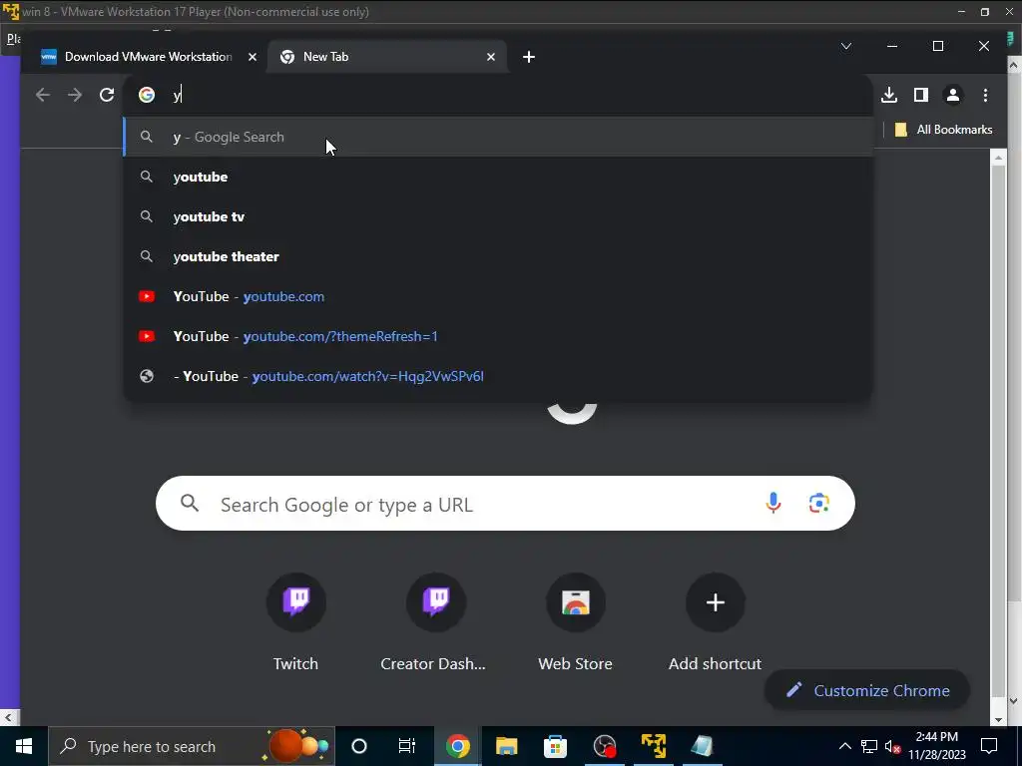Open the youtube.com/watch?v=Hqg2VwSPv6I suggestion
Viewport: 1022px width, 766px height.
[498, 376]
